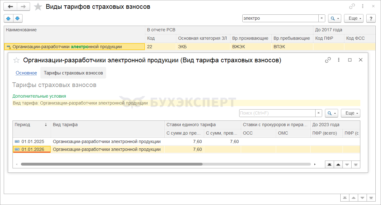Go to next record in dialog table
The height and width of the screenshot is (205, 381).
point(347,164)
